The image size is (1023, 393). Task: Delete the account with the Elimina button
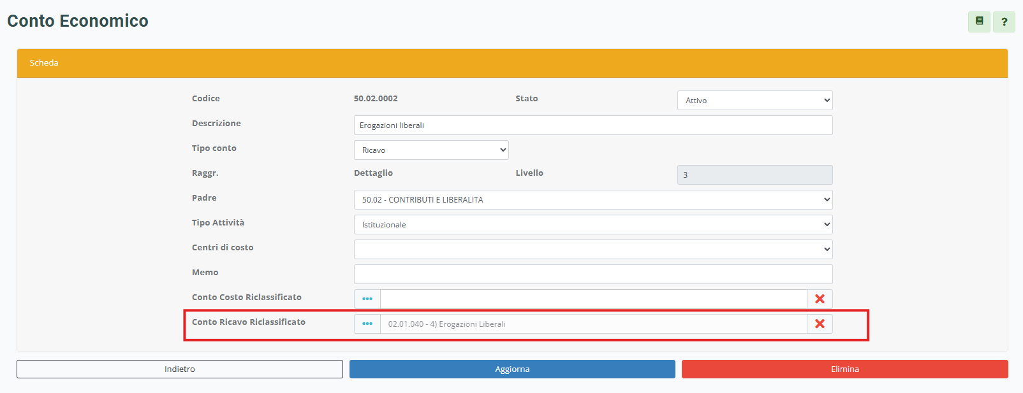pos(845,369)
